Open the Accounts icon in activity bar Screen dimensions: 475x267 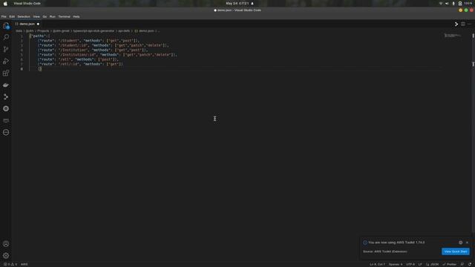[6, 244]
